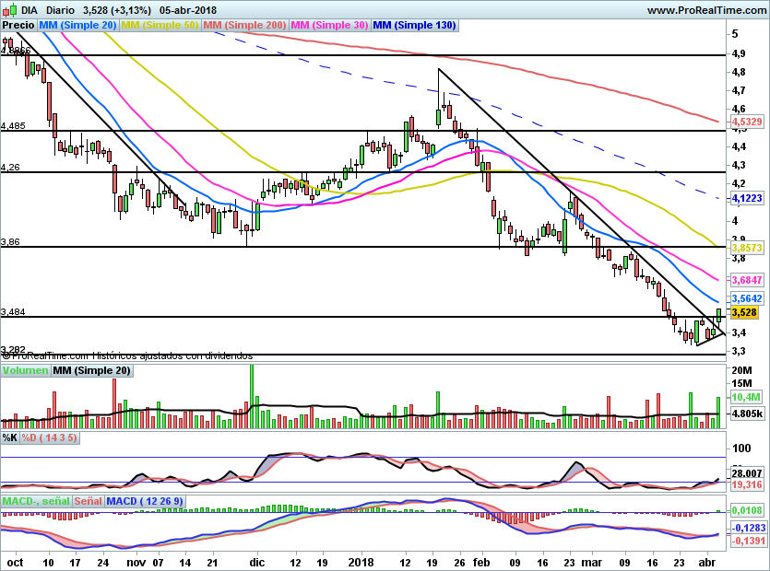
Task: Select the %D (14 3 5) label
Action: tap(49, 437)
